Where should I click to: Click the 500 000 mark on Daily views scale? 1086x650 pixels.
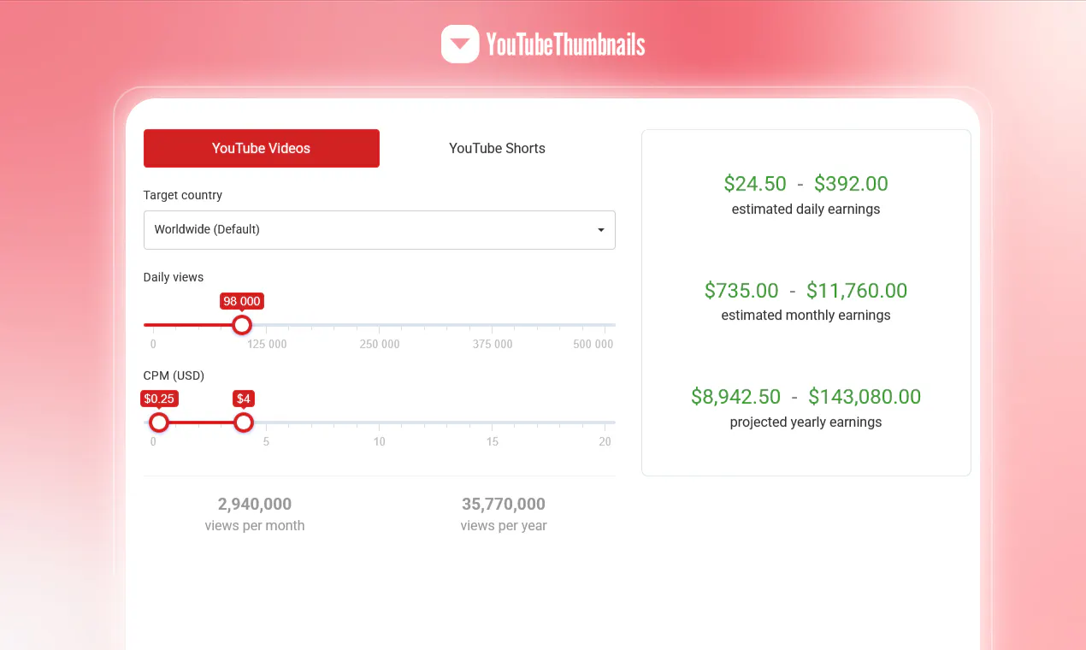tap(593, 344)
